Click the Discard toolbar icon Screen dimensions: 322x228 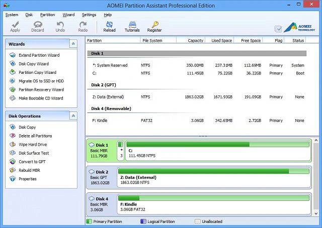pos(38,25)
